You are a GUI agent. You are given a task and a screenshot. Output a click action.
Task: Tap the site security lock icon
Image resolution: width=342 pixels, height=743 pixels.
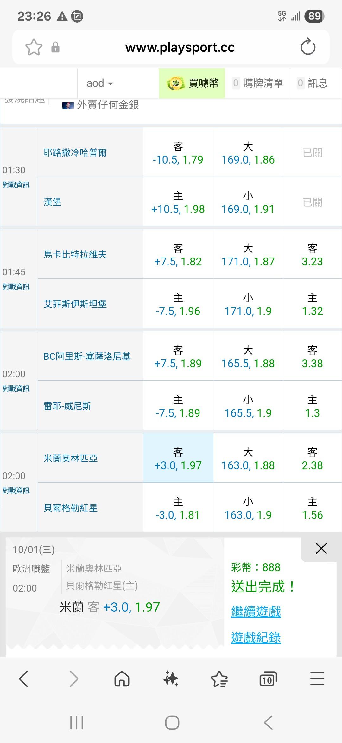(x=55, y=47)
